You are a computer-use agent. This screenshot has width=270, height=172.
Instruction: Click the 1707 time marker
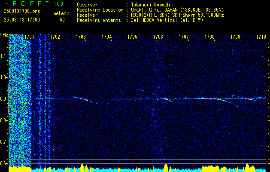(x=184, y=37)
